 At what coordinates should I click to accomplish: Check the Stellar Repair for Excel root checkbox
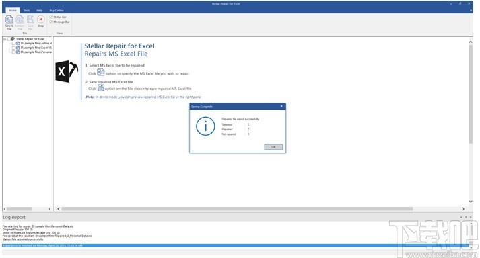pyautogui.click(x=9, y=39)
